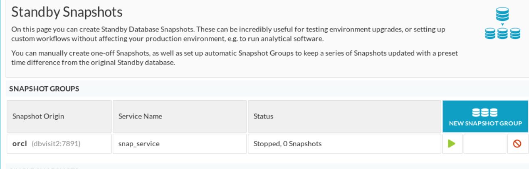The height and width of the screenshot is (169, 529).
Task: Click the triple database icon on blue button
Action: tap(485, 113)
